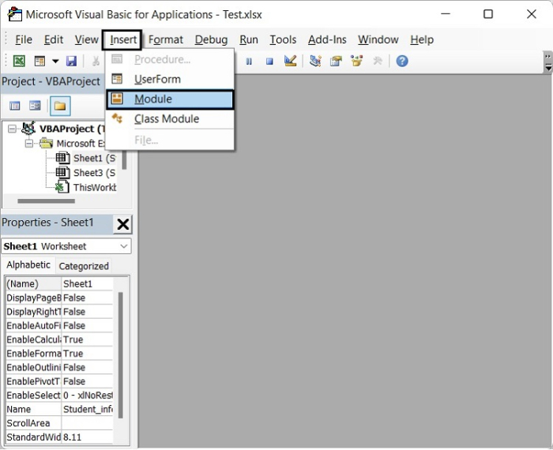553x450 pixels.
Task: Click the Class Module menu item icon
Action: (x=117, y=118)
